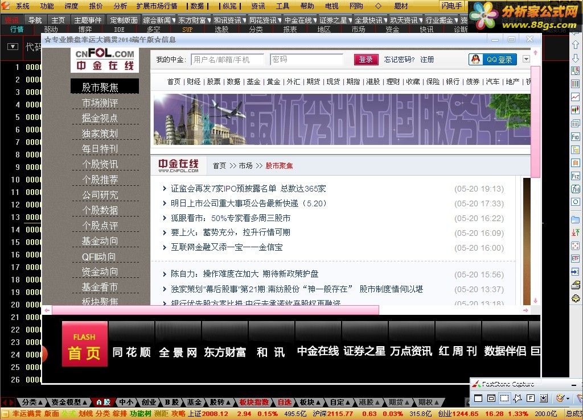Click the F10 company info icon
The image size is (583, 420).
[575, 136]
